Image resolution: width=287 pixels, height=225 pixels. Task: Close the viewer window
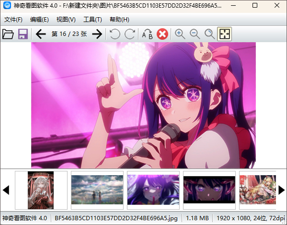277,5
